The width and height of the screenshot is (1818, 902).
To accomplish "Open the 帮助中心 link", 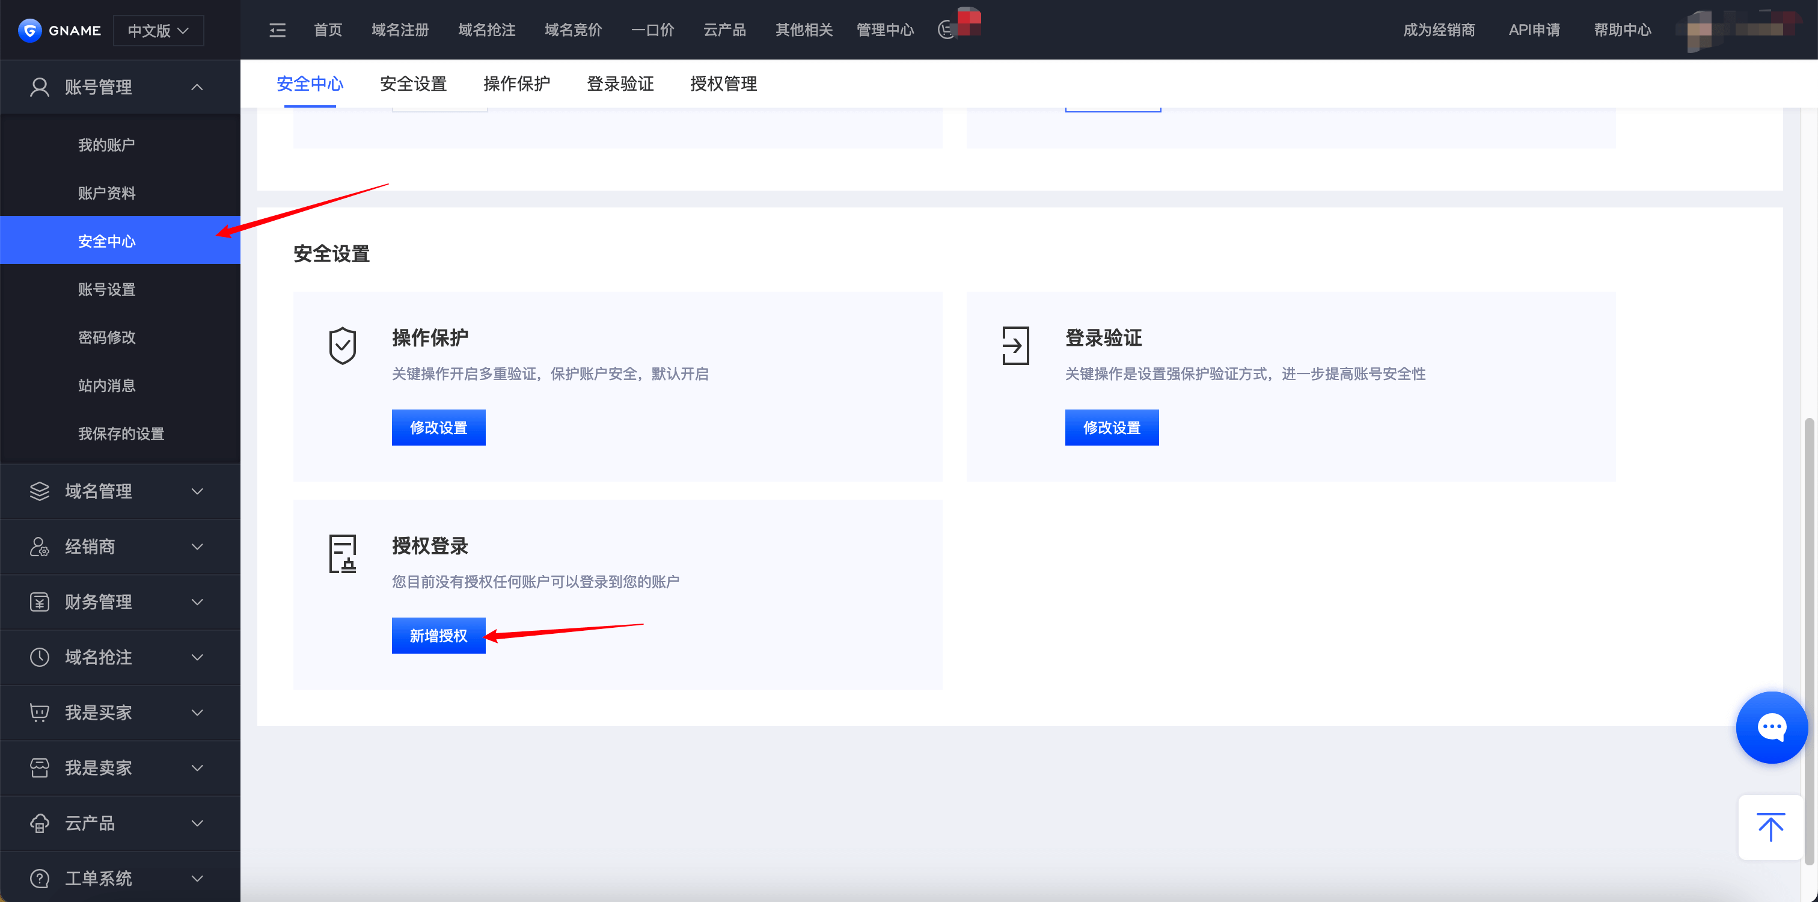I will tap(1623, 30).
